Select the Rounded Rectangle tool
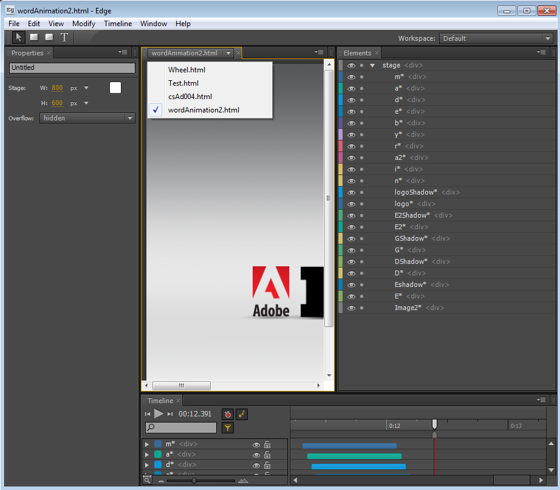Screen dimensions: 560x490 [x=49, y=37]
